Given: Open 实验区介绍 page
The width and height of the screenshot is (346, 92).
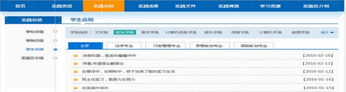Looking at the screenshot, I should point(316,6).
